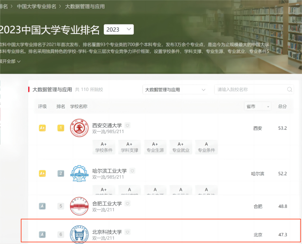Click the Harbin Institute of Technology logo
Image resolution: width=302 pixels, height=244 pixels.
[79, 173]
